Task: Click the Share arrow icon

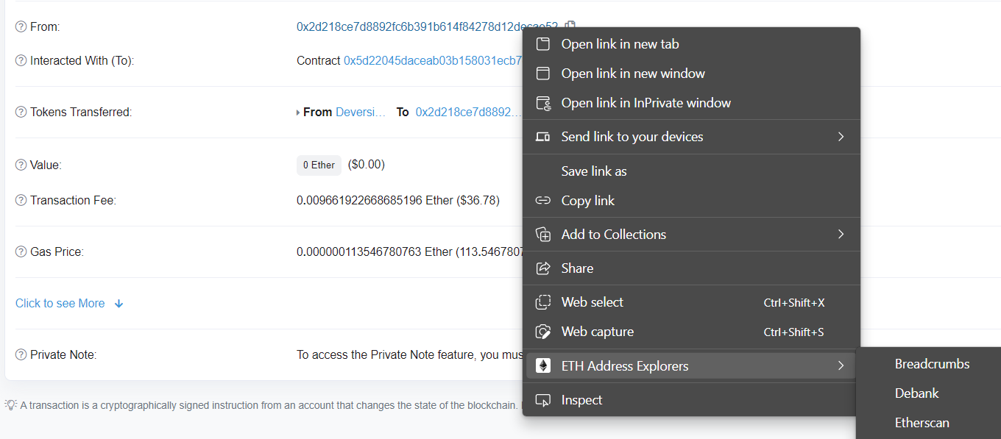Action: 543,268
